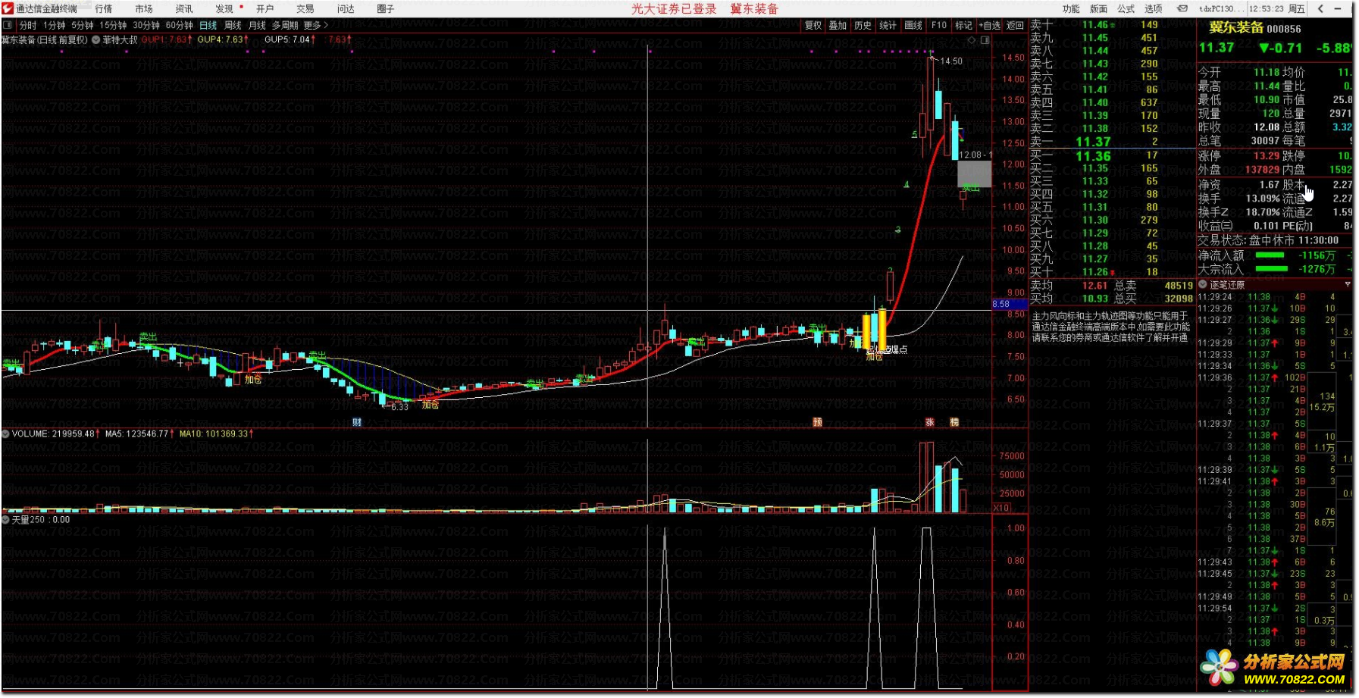Open the 问达 menu
The width and height of the screenshot is (1359, 698).
click(346, 9)
